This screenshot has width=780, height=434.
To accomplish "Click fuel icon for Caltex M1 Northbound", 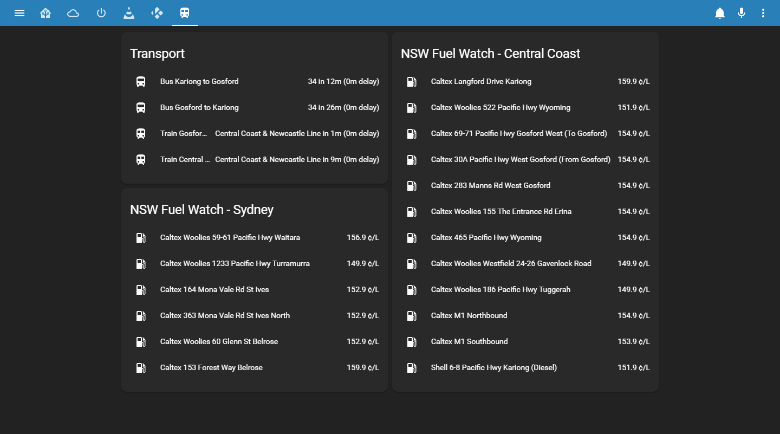I will coord(412,316).
